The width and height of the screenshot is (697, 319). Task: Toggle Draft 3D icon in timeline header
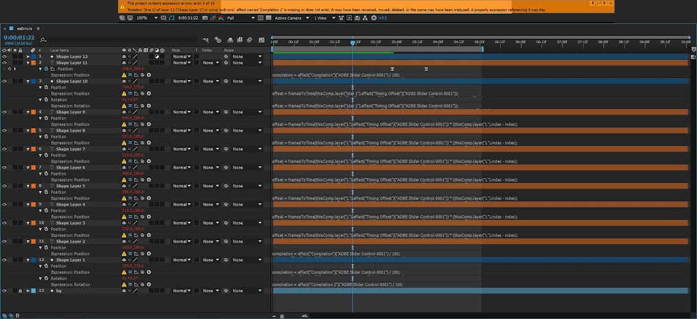(x=218, y=39)
